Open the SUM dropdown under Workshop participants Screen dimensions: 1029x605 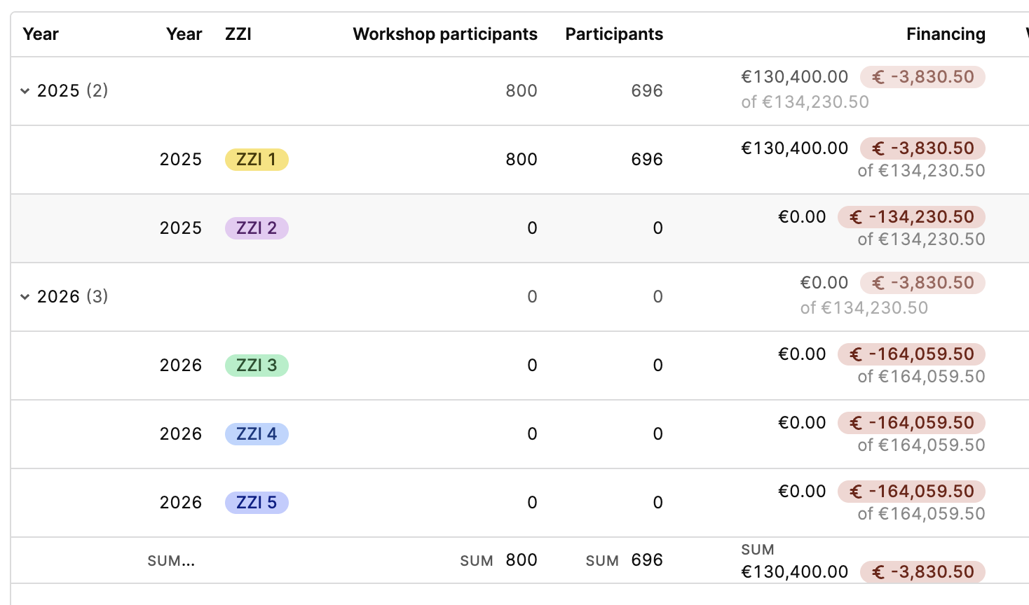[x=498, y=560]
